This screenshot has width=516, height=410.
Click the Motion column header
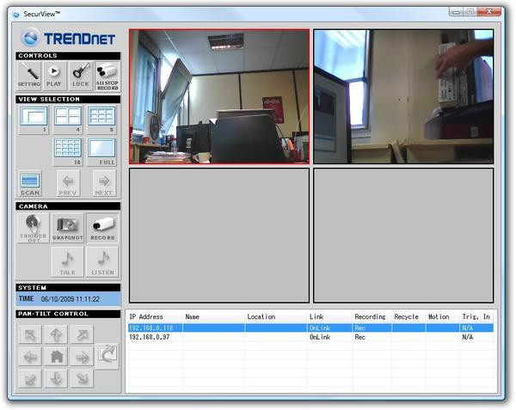[x=443, y=316]
